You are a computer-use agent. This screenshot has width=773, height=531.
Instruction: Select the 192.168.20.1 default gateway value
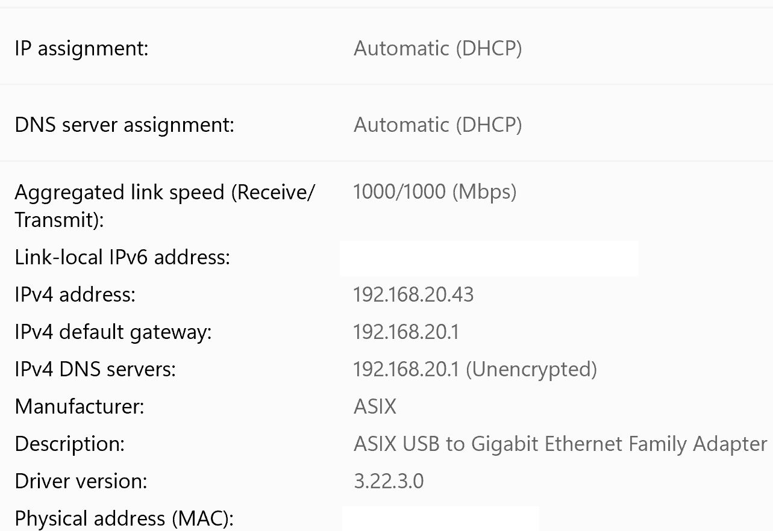click(406, 332)
